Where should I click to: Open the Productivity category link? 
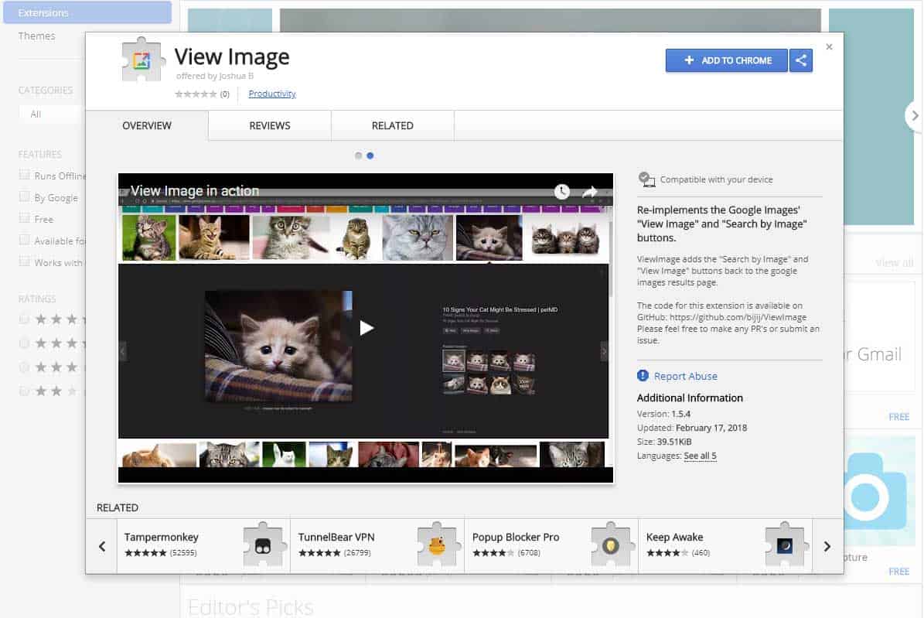click(272, 94)
